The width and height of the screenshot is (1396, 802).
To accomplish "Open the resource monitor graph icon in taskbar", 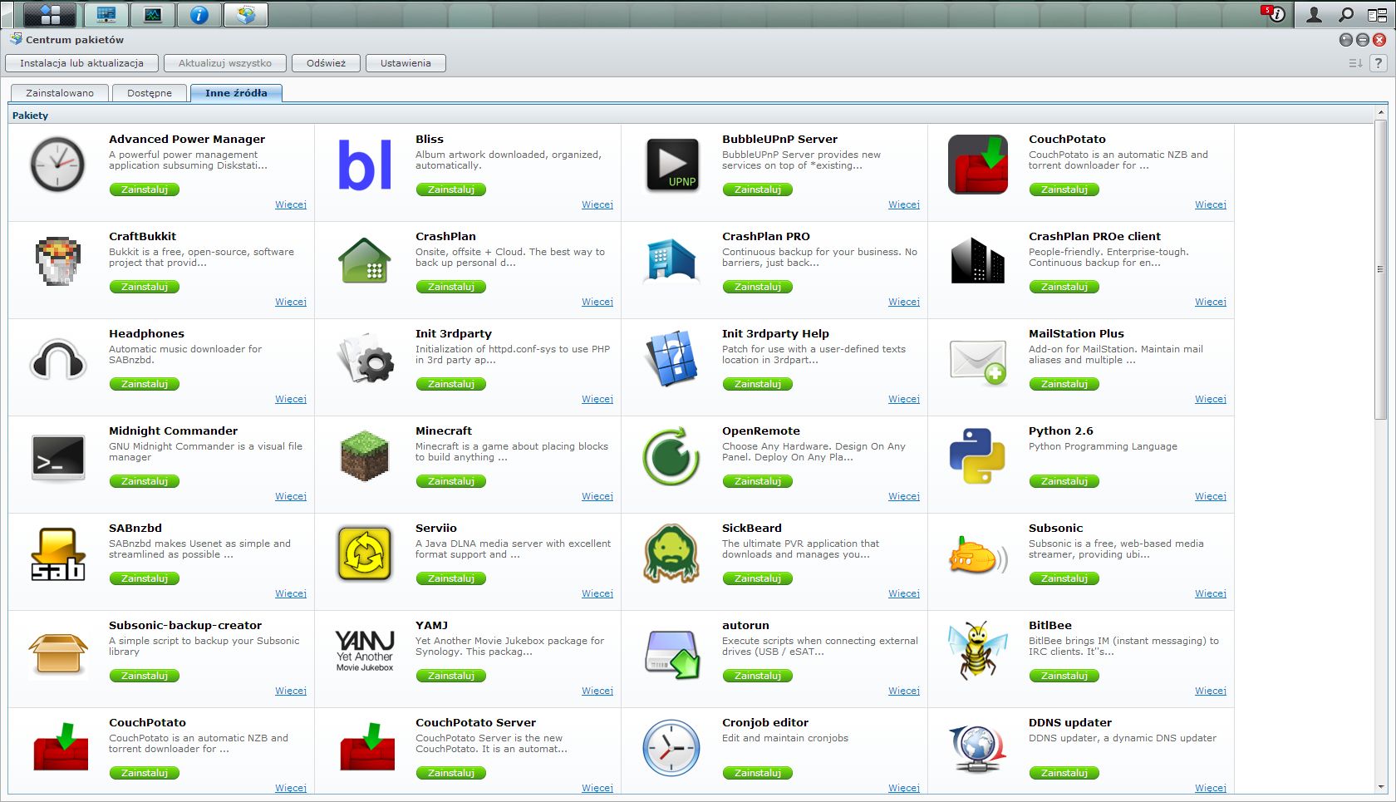I will [x=153, y=14].
